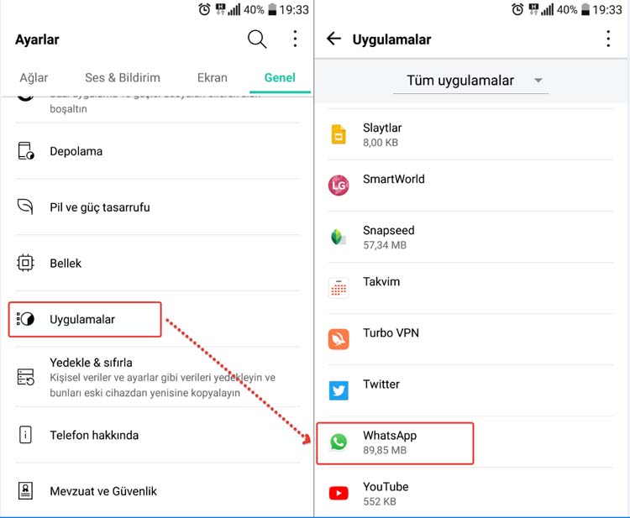Switch to the Ağlar tab
The image size is (630, 518).
pyautogui.click(x=34, y=77)
